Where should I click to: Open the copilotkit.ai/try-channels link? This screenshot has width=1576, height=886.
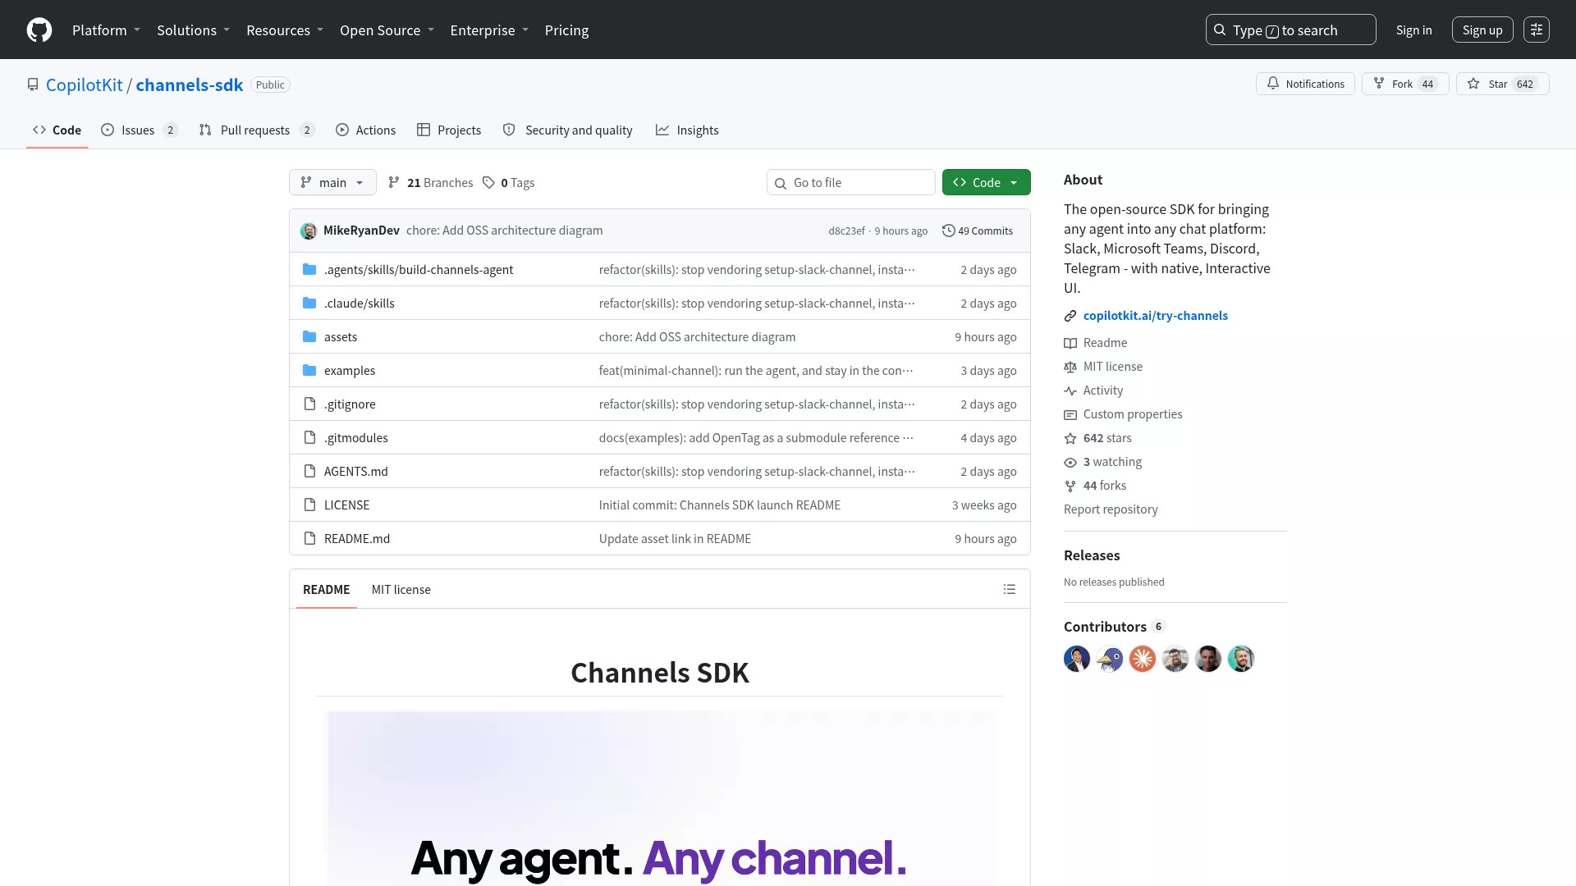click(x=1155, y=317)
